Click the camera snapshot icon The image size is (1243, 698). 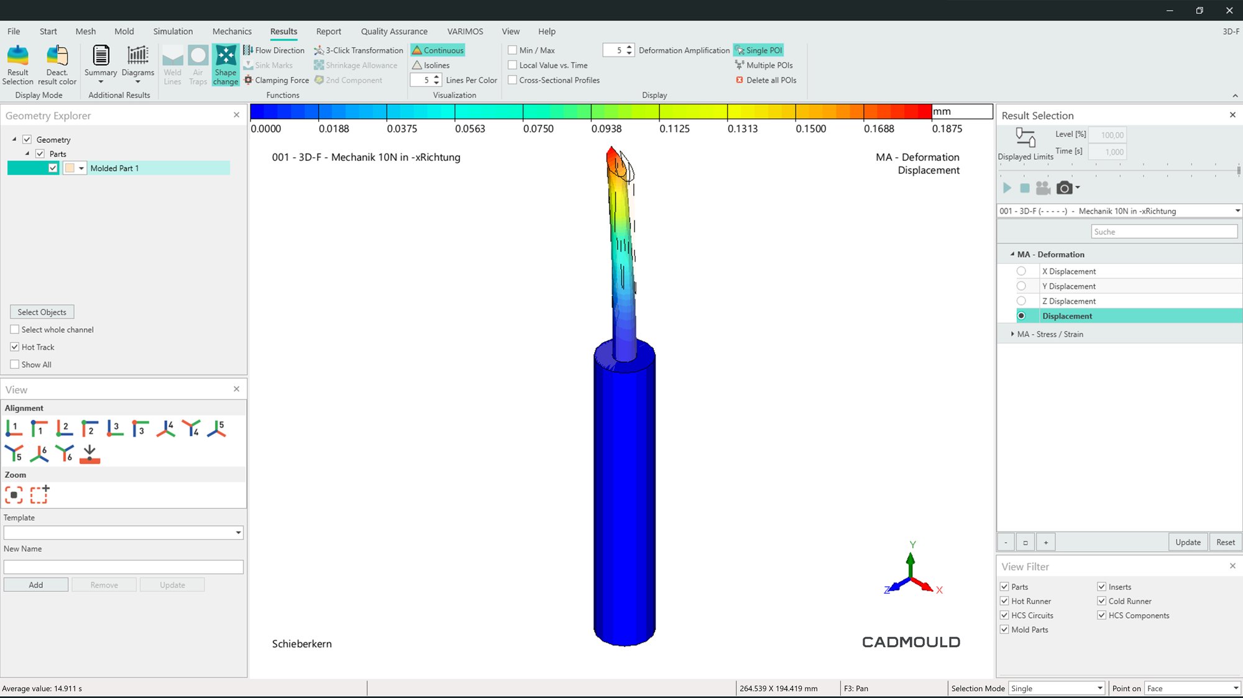pyautogui.click(x=1064, y=188)
